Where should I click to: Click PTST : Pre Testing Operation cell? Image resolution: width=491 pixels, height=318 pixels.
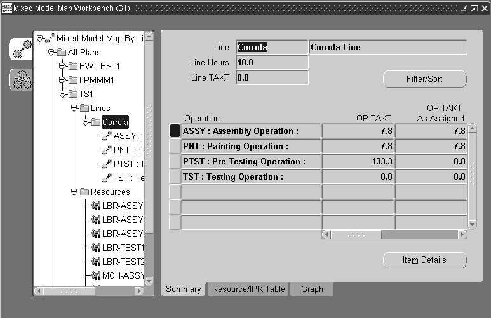[251, 161]
